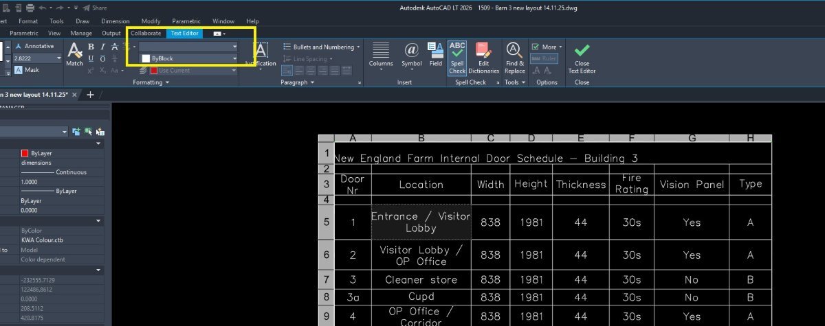Apply Subscript formatting

102,71
